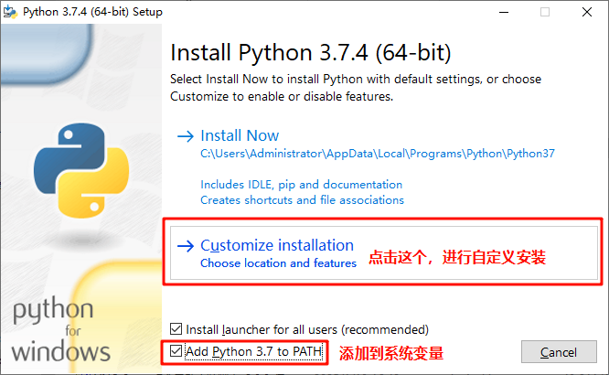This screenshot has height=375, width=609.
Task: Click the Python snake logo
Action: [x=81, y=171]
